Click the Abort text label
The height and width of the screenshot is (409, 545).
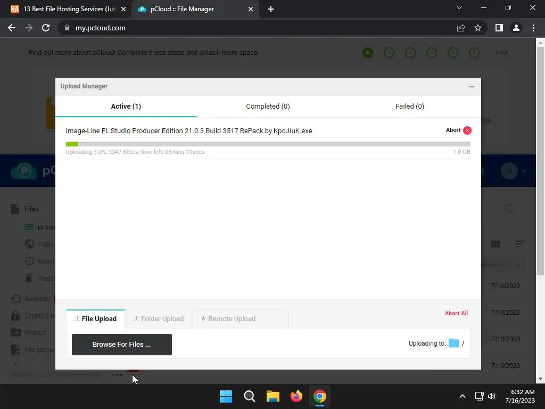(453, 130)
